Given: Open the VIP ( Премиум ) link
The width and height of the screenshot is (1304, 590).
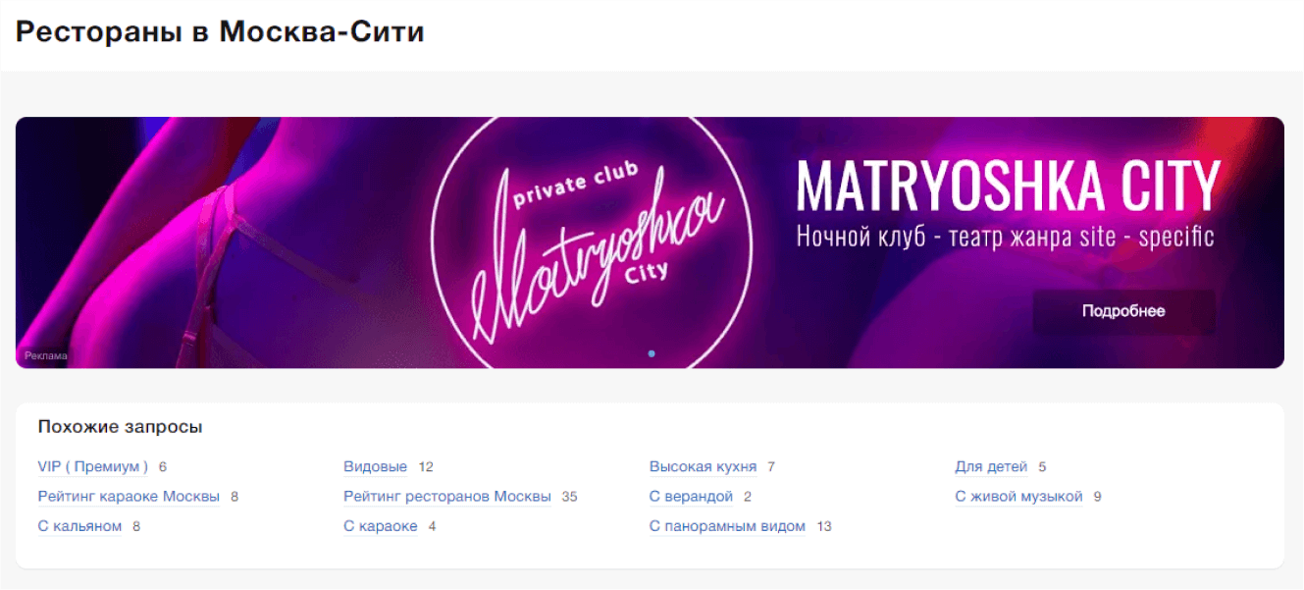Looking at the screenshot, I should coord(93,467).
